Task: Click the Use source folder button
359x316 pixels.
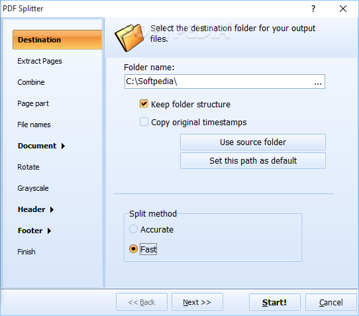Action: tap(253, 142)
